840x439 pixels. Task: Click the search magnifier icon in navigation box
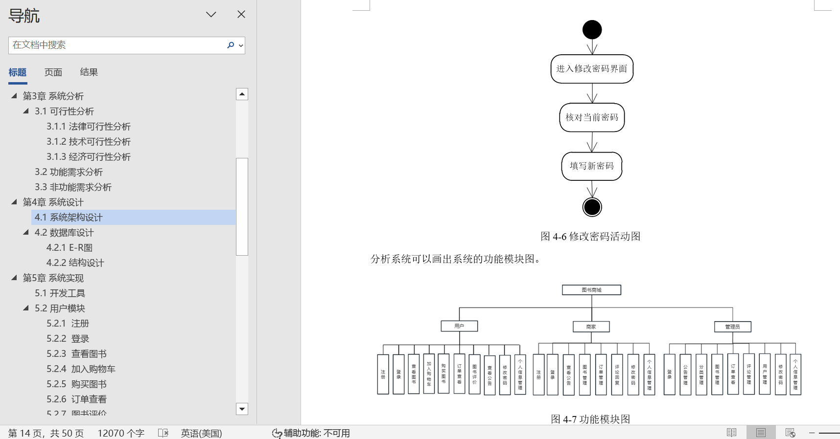coord(231,45)
